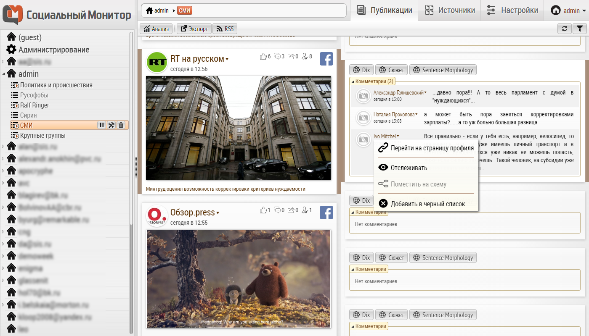
Task: Click avatar of Ivo Mitchel
Action: 363,139
